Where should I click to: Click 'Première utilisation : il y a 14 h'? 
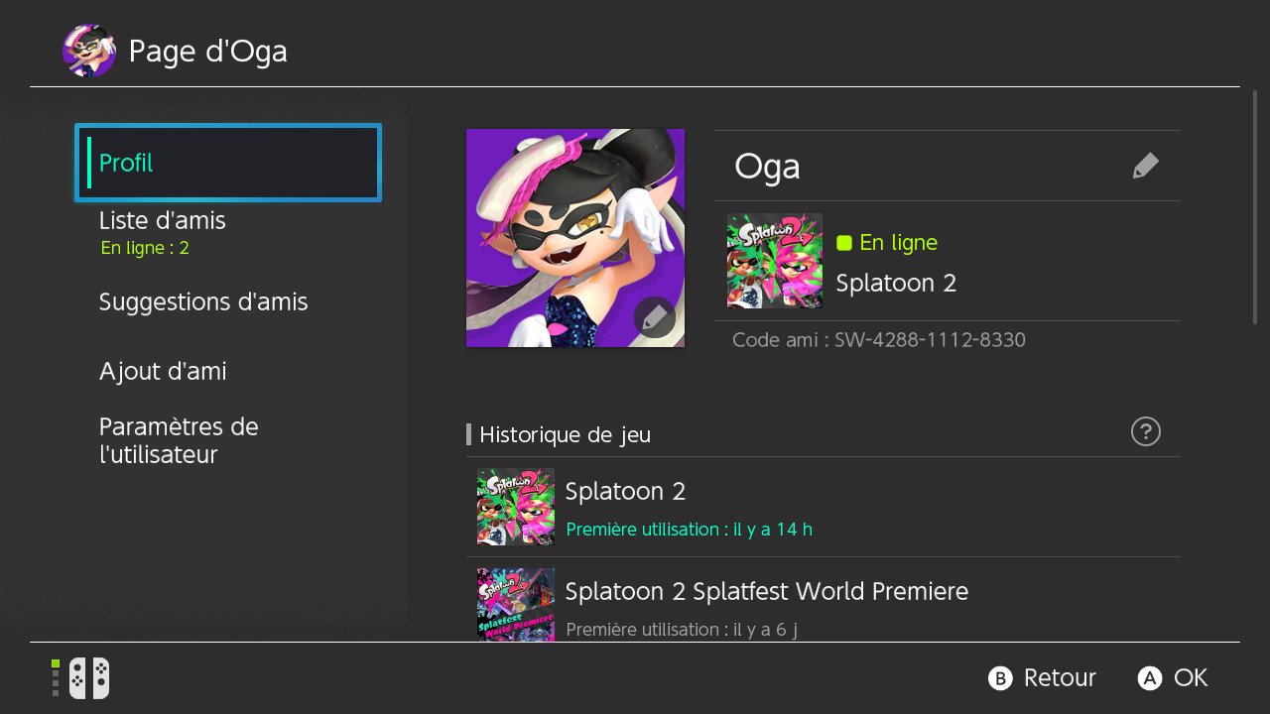tap(689, 530)
